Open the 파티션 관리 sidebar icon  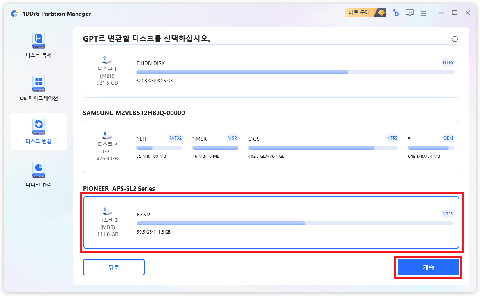pyautogui.click(x=39, y=170)
